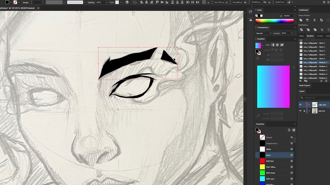Select Juicy Calligraphic - Medium 4 brush
The image size is (330, 185).
(x=314, y=74)
